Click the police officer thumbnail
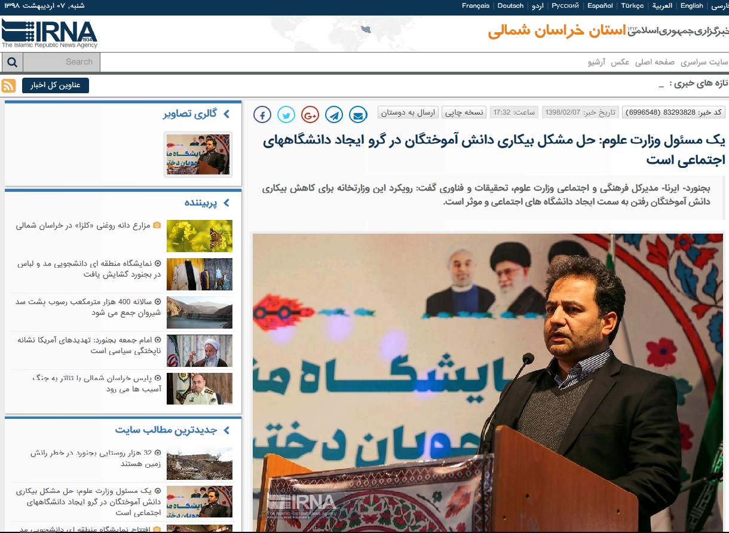729x533 pixels. pos(200,389)
